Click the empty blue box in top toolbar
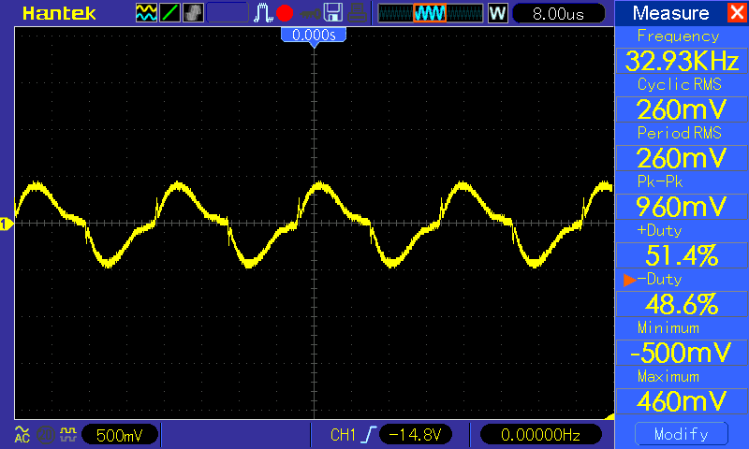This screenshot has height=449, width=749. coord(228,13)
